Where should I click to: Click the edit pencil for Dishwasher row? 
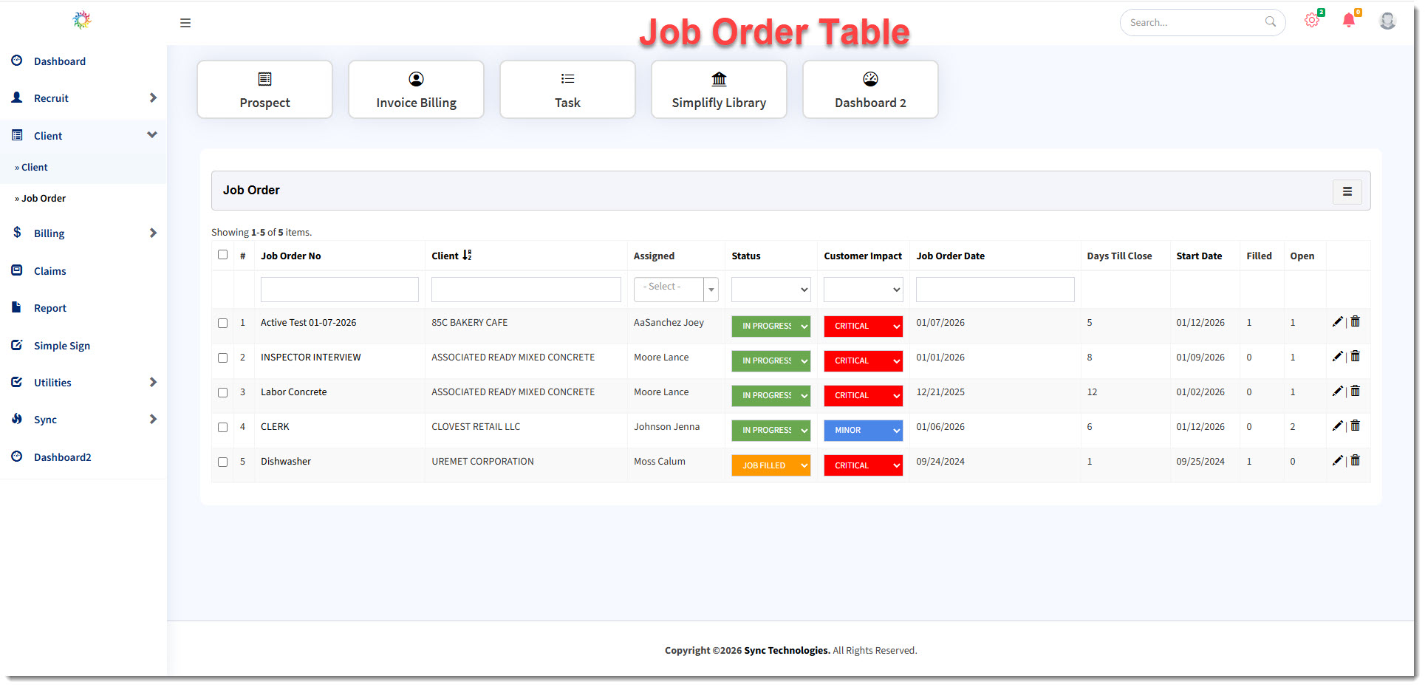(1337, 461)
